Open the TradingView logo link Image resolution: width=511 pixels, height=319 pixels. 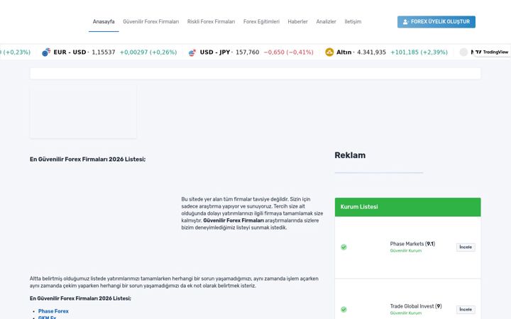pyautogui.click(x=492, y=52)
